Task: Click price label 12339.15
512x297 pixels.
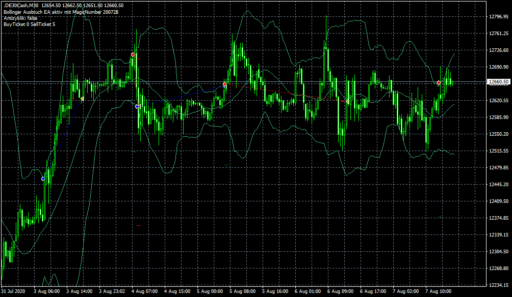Action: pos(499,235)
